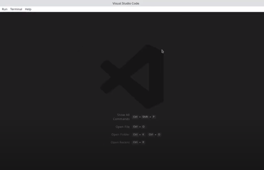The height and width of the screenshot is (170, 264).
Task: Click the O key badge beside Open File
Action: pos(143,127)
